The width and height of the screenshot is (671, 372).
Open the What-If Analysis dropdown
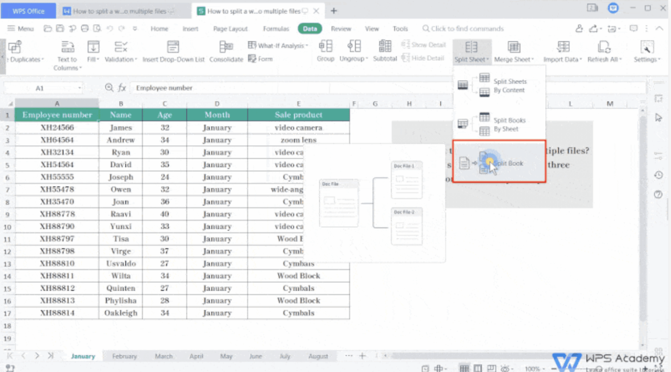pos(278,46)
